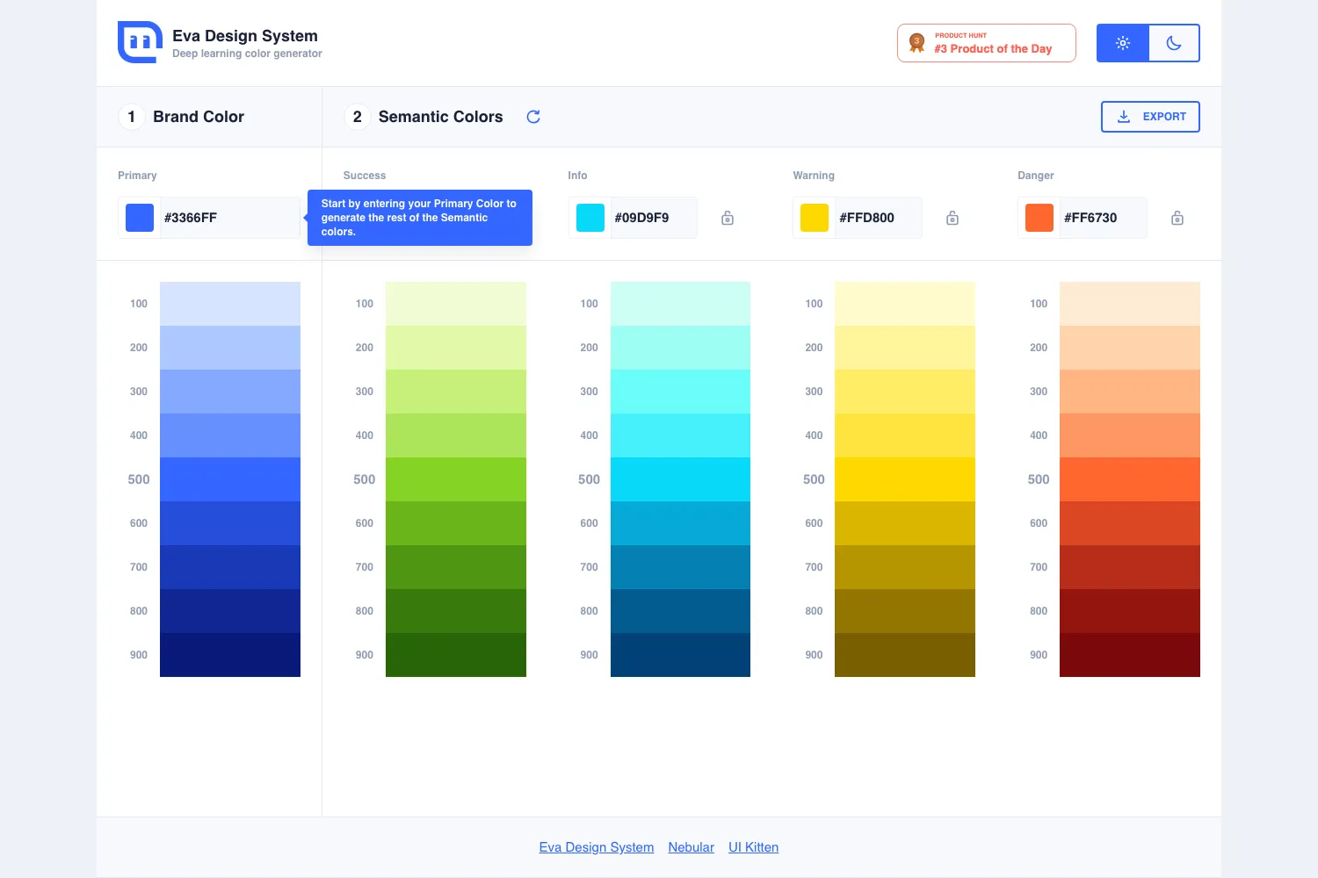Open the UI Kitten footer link

(x=754, y=847)
